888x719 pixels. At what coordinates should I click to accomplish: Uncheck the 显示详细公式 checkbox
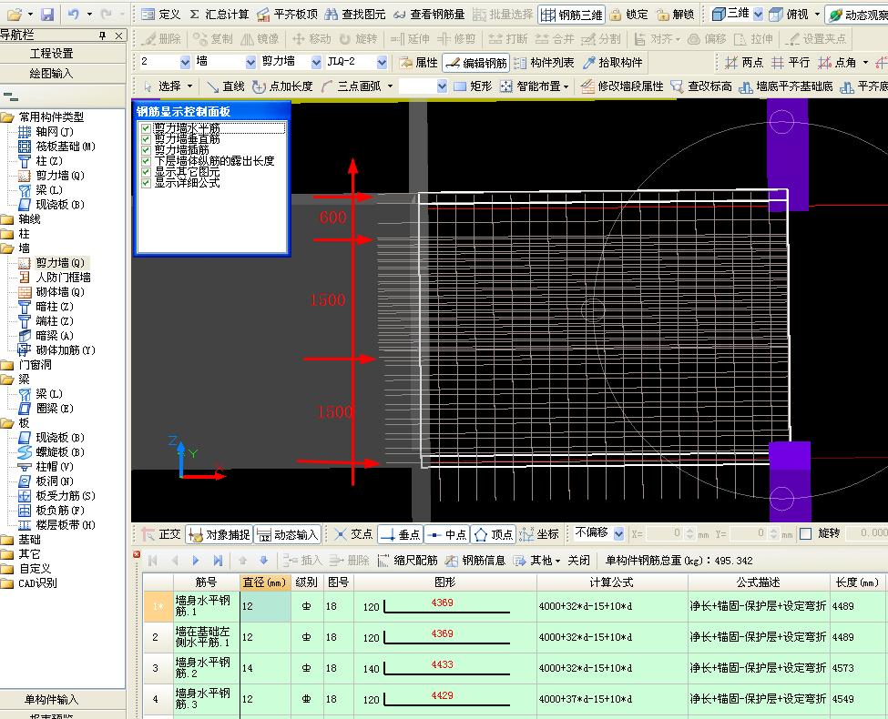(145, 182)
